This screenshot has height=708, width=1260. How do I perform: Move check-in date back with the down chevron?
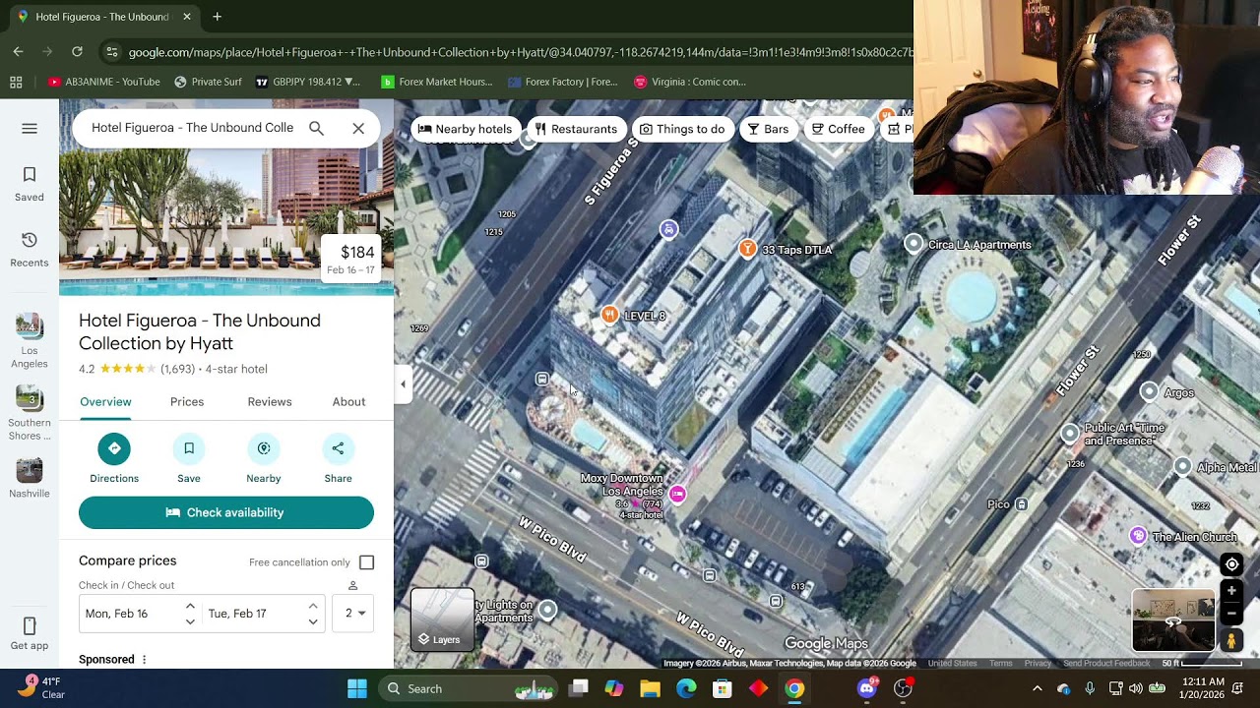click(190, 621)
